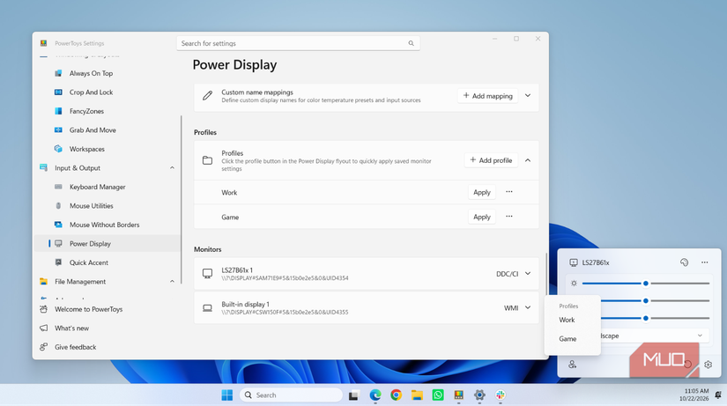This screenshot has width=727, height=406.
Task: Click search magnifier icon in settings
Action: point(411,43)
